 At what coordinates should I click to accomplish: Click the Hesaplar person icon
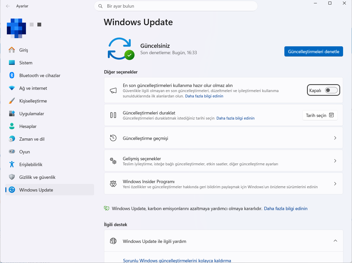click(x=12, y=126)
